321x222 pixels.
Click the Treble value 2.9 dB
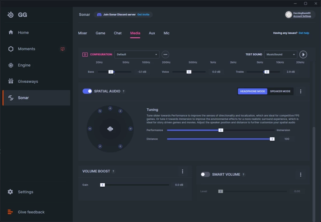291,72
